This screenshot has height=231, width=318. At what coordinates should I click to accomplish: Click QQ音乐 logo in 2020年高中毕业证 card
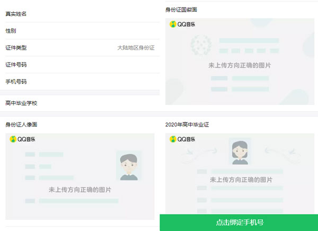(x=182, y=139)
